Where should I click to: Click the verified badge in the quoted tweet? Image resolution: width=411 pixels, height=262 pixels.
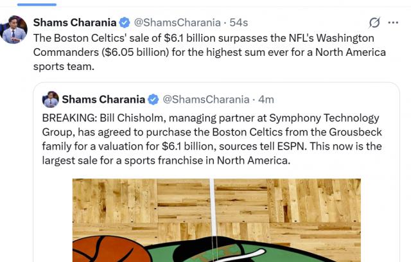point(153,100)
